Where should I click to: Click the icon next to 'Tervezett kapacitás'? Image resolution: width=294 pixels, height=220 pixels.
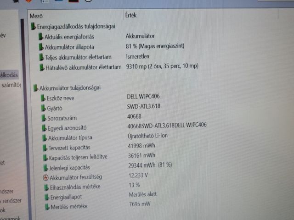pyautogui.click(x=45, y=148)
